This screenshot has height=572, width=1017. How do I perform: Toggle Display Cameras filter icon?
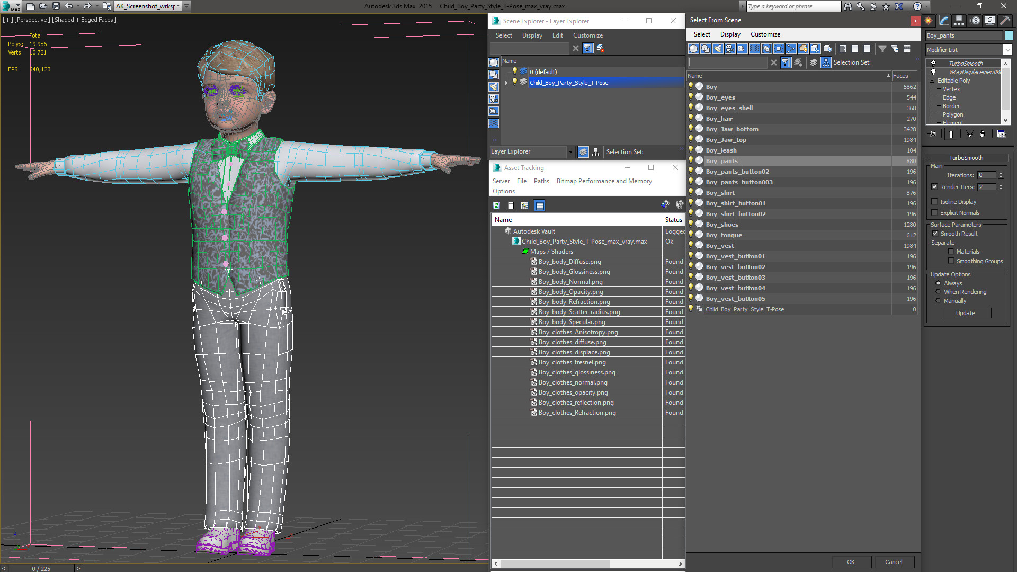[x=730, y=49]
